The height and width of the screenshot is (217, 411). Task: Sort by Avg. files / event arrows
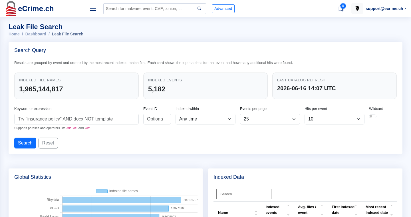tap(322, 210)
